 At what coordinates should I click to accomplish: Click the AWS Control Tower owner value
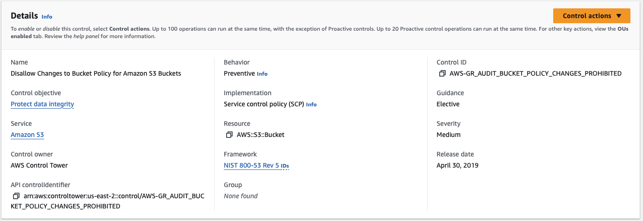pos(39,165)
